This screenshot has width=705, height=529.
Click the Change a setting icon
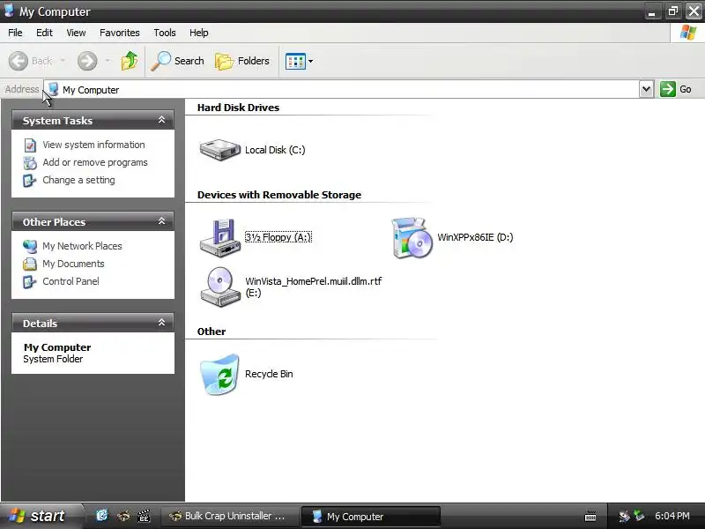tap(30, 180)
